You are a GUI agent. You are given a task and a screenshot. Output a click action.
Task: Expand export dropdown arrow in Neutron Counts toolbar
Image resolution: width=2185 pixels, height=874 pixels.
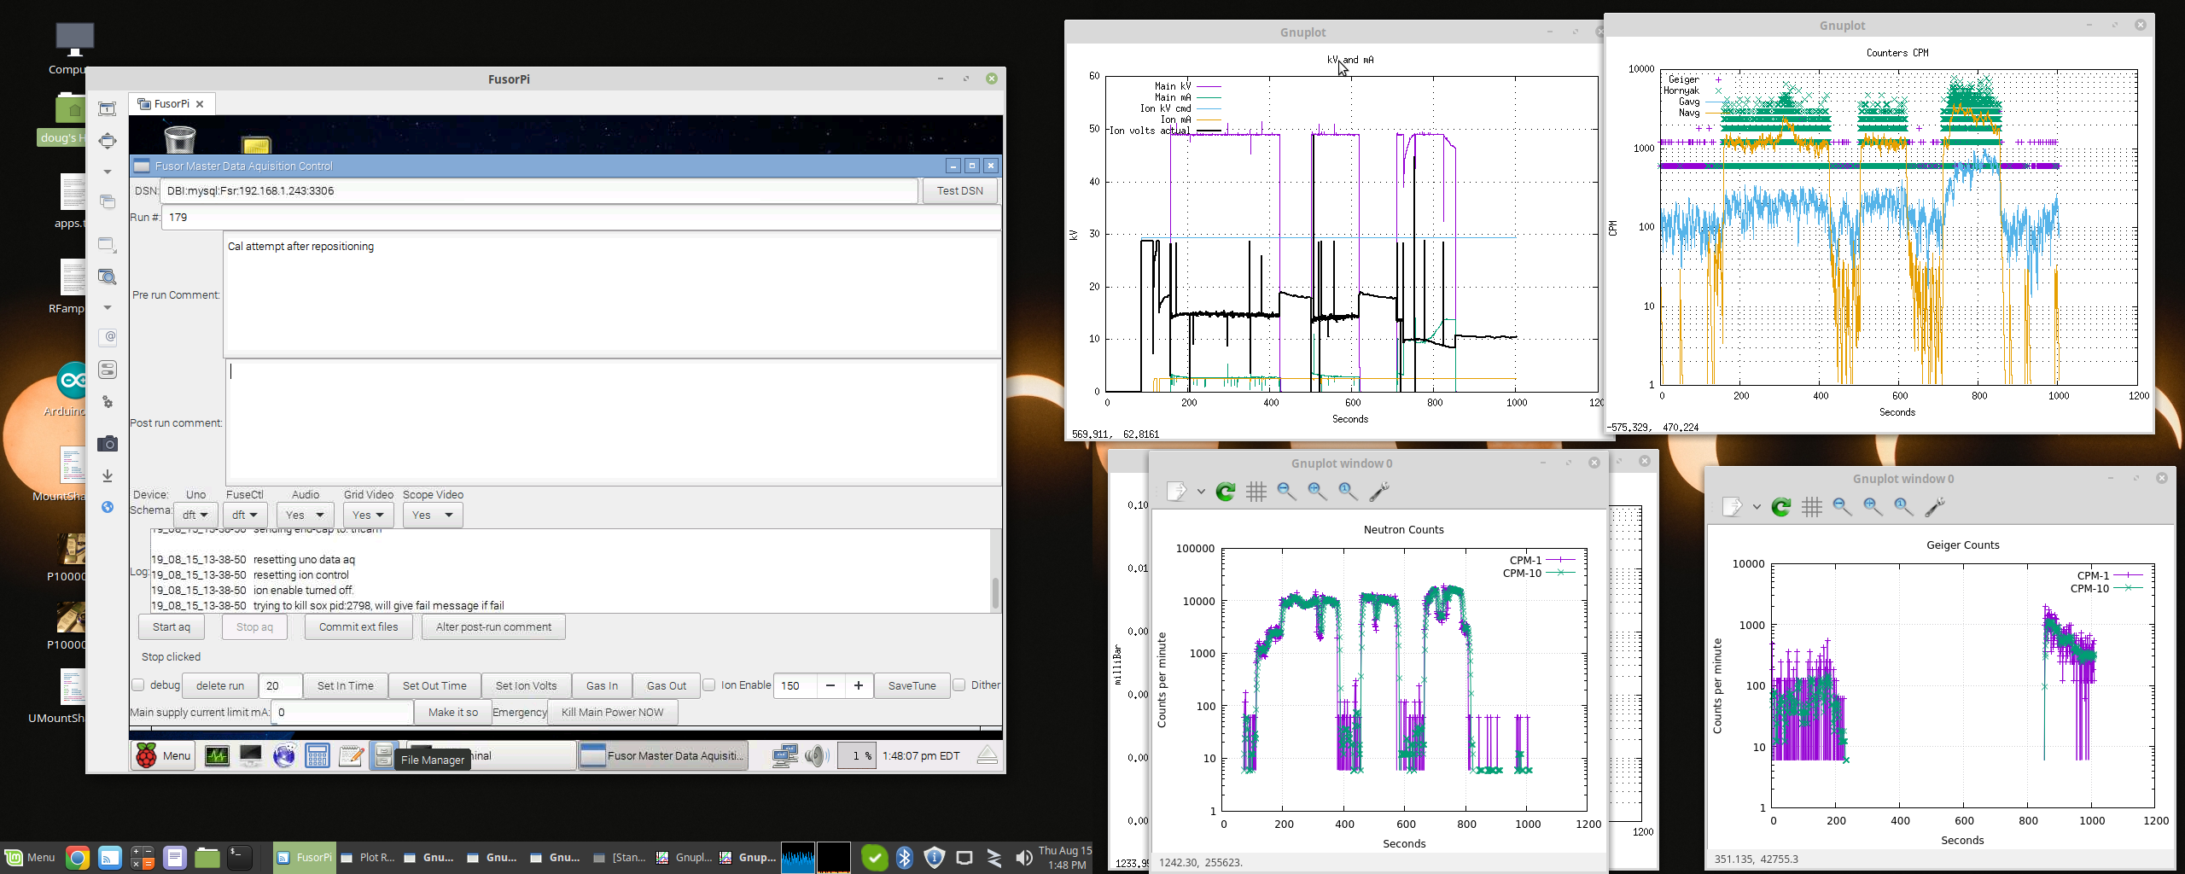pyautogui.click(x=1201, y=492)
